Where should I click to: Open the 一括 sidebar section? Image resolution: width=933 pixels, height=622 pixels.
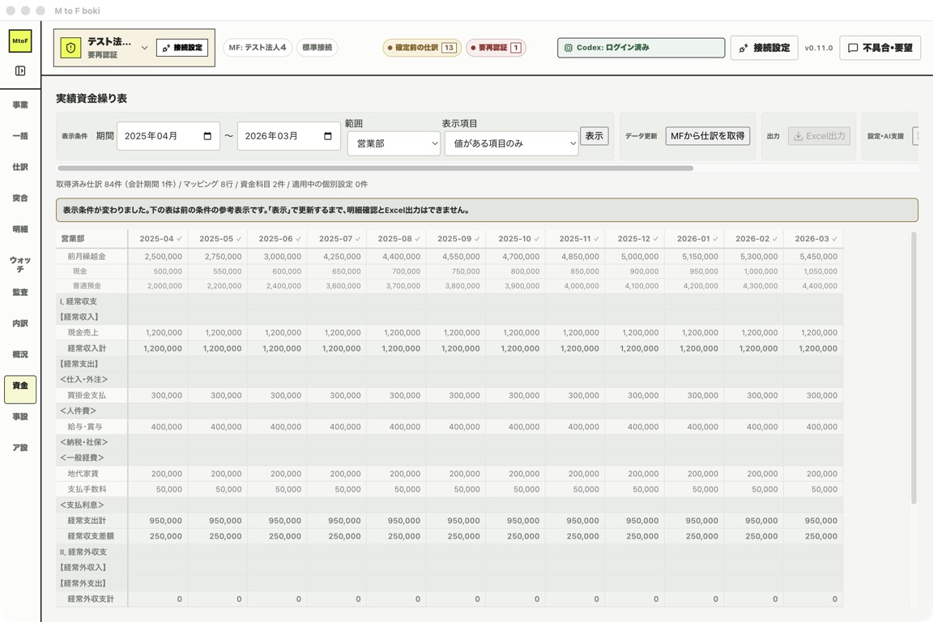tap(20, 136)
